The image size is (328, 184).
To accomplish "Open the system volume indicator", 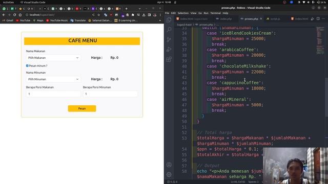I will [x=309, y=2].
